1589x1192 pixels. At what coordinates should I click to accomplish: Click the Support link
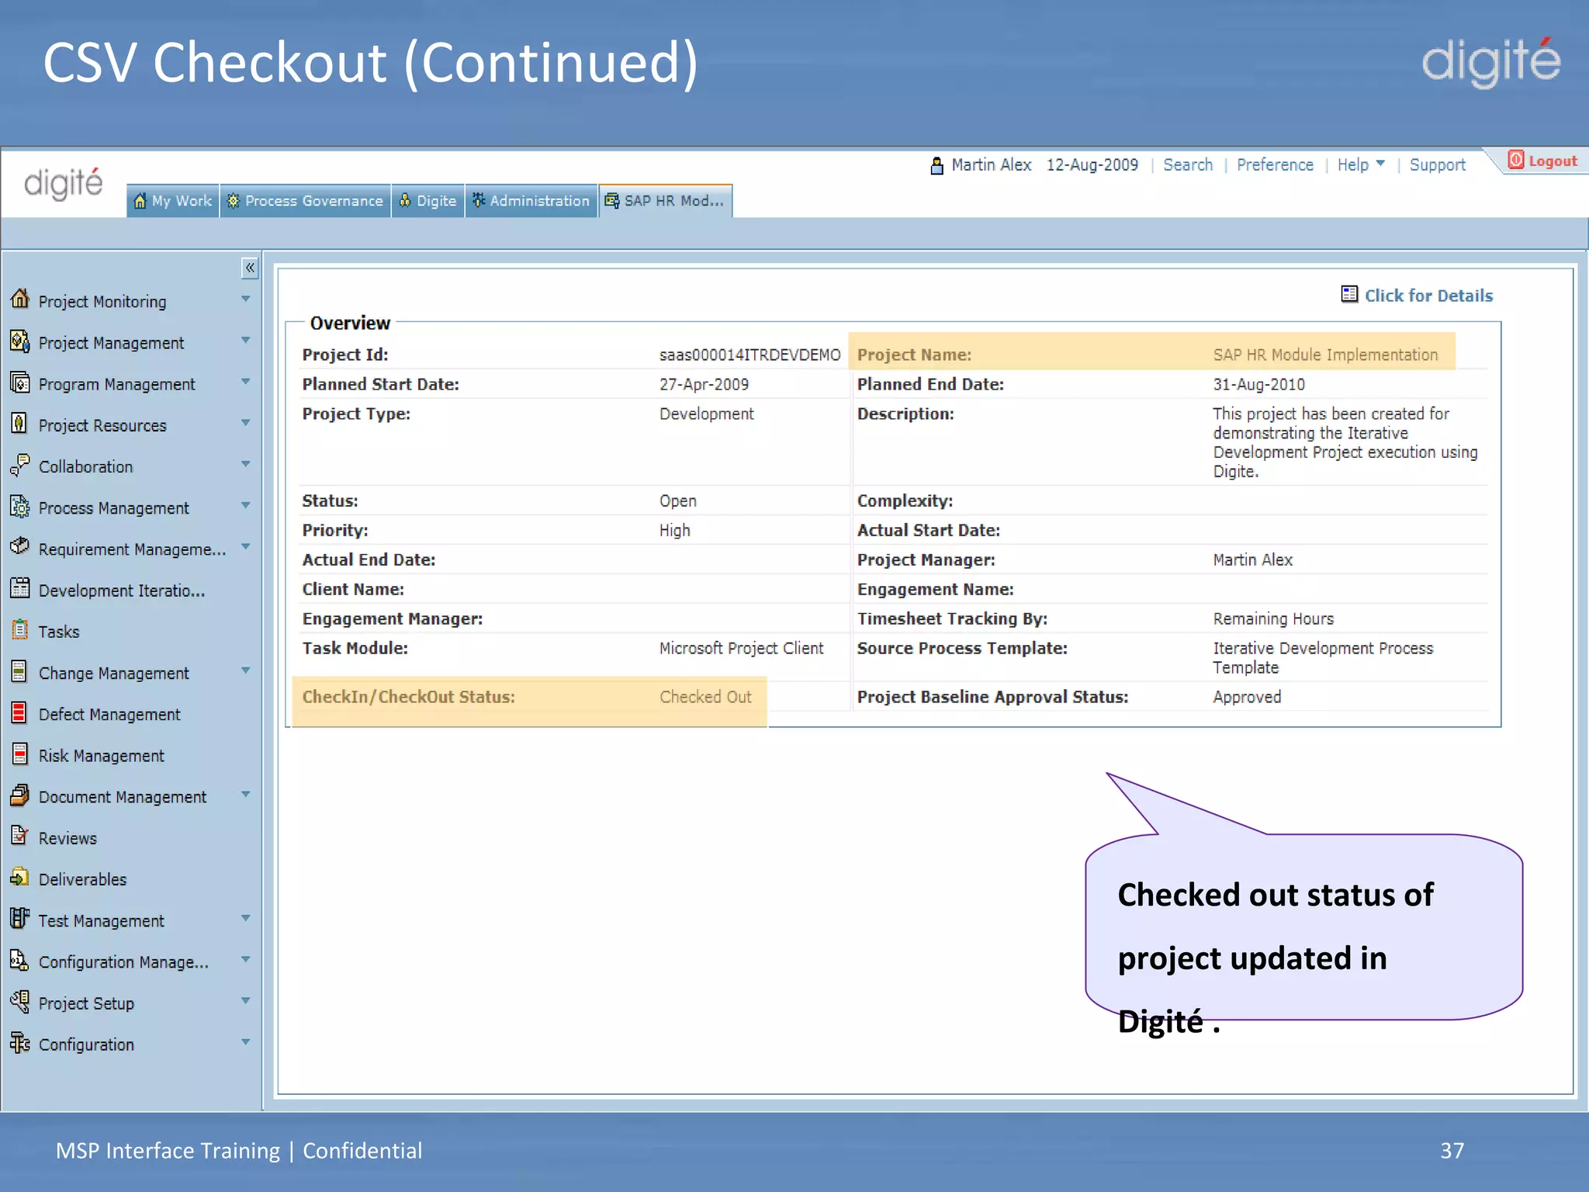coord(1438,165)
